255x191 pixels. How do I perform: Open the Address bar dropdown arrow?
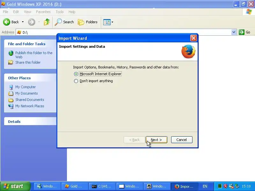234,32
